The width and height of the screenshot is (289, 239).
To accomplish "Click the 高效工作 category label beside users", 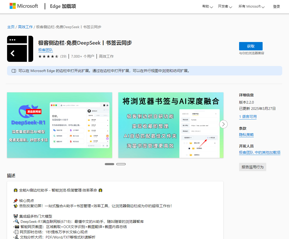I will tap(106, 56).
